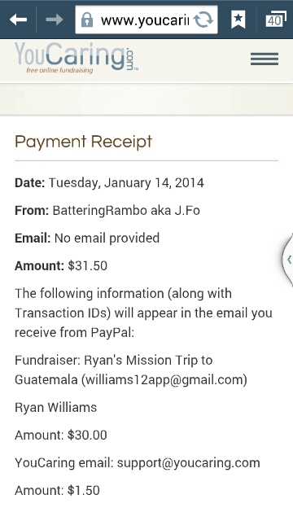Tap the Amount: $31.50 line

61,266
